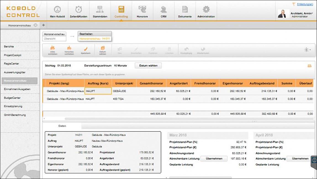Open Gmkf-Berechnung in the sidebar
This screenshot has width=317, height=179.
point(15,115)
